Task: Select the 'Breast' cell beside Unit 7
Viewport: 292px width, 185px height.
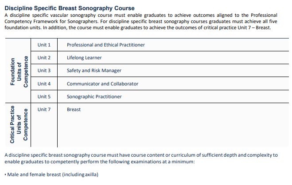Action: pos(74,109)
